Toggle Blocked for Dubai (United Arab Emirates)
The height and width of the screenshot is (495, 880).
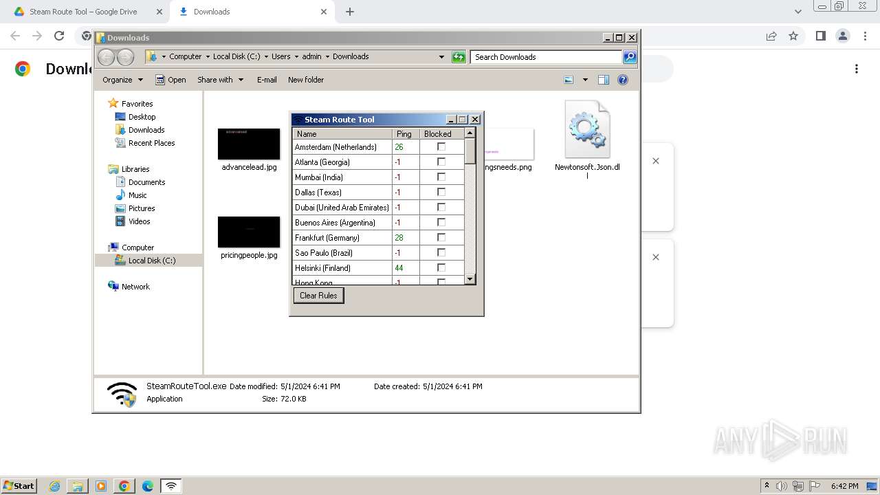[x=441, y=208]
